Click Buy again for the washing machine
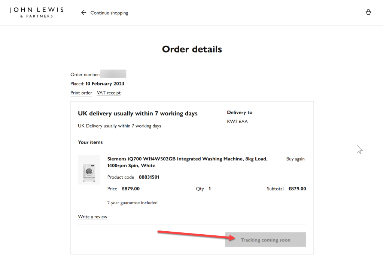Image resolution: width=383 pixels, height=256 pixels. [x=295, y=159]
